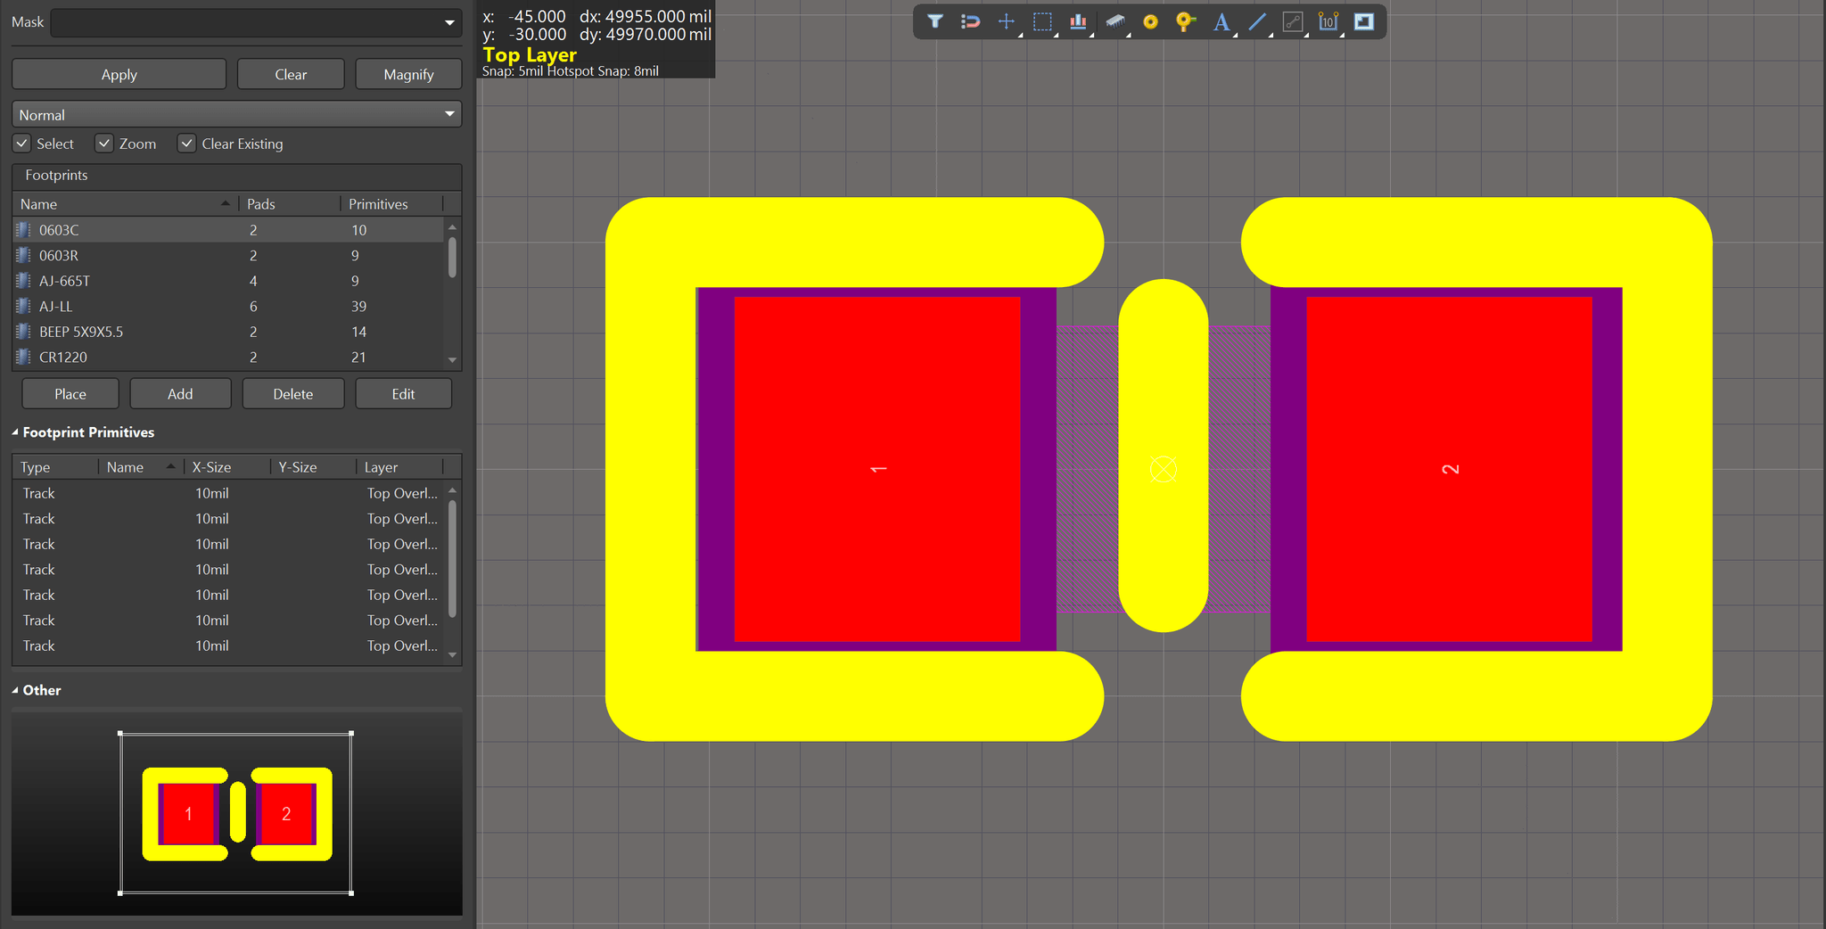Click the Magnify button
1826x929 pixels.
(408, 74)
